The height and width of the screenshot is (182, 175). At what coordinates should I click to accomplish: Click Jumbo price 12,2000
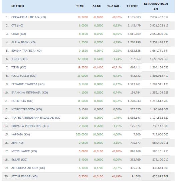[82, 59]
